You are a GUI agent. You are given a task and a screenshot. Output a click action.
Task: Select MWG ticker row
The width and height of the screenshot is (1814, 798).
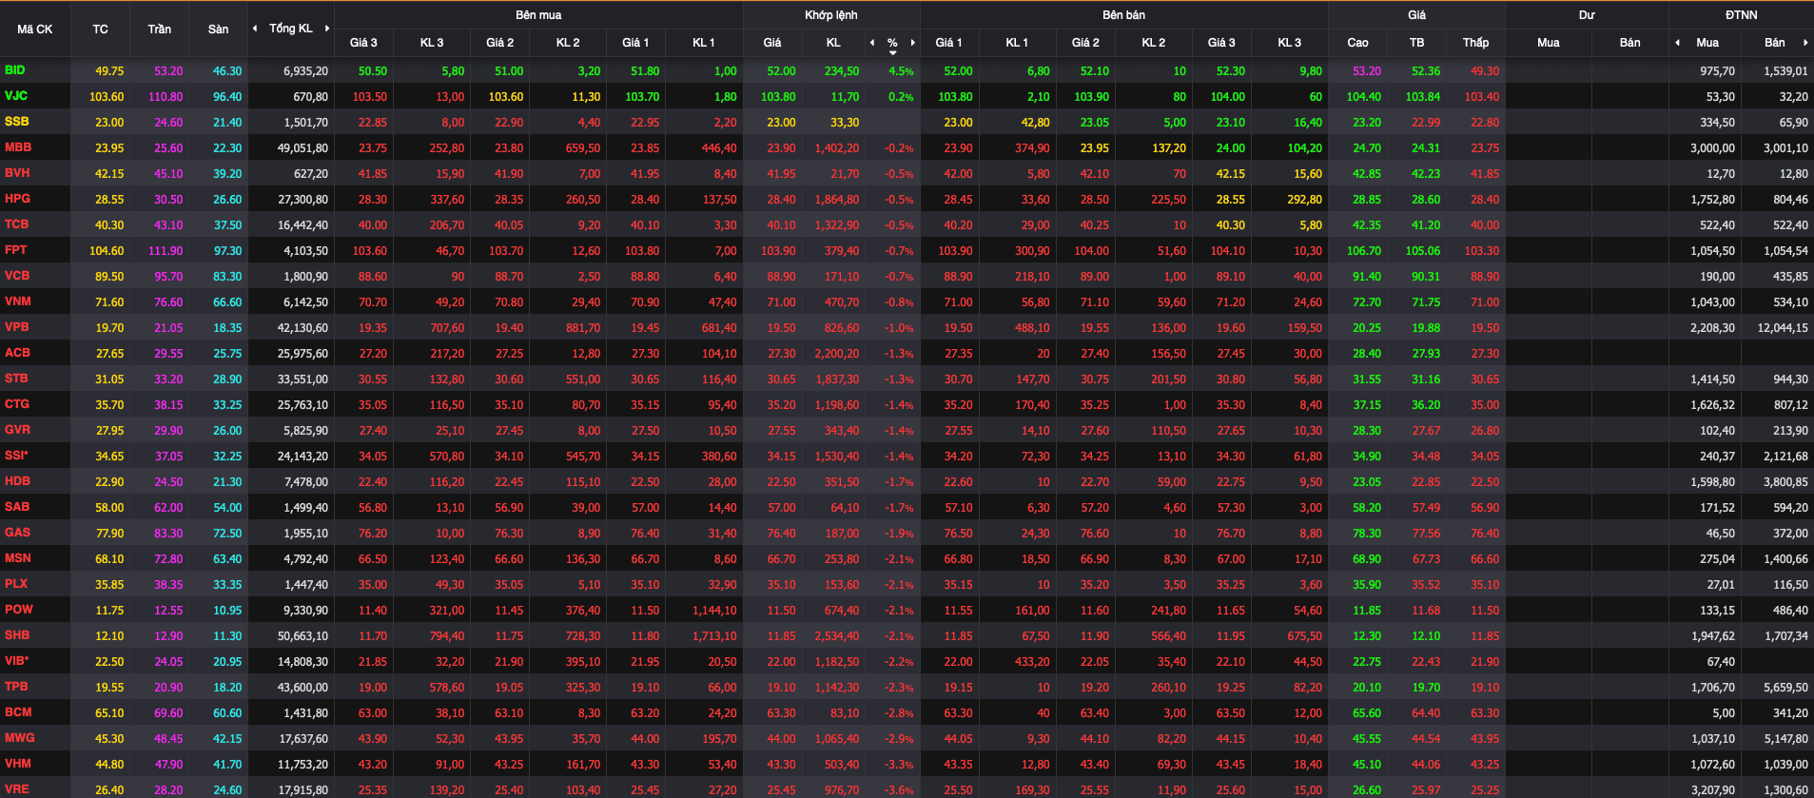[19, 738]
